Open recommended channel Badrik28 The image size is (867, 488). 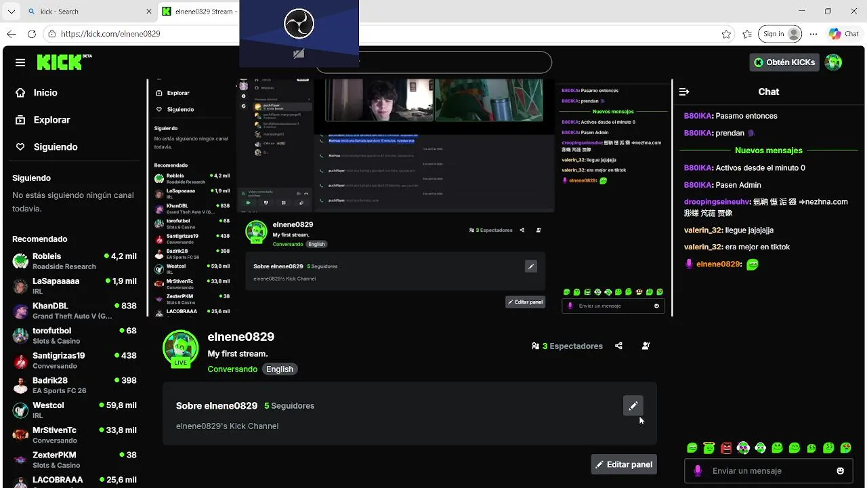click(75, 385)
